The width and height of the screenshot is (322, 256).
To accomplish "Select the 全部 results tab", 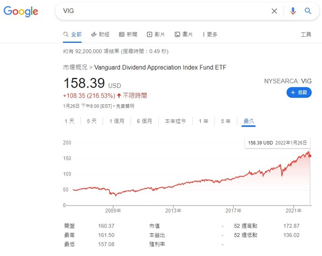I will tap(72, 34).
